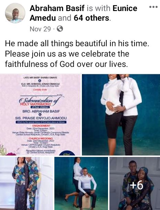Tap the Engagement details on the card
Viewport: 160px width, 210px height.
click(41, 130)
